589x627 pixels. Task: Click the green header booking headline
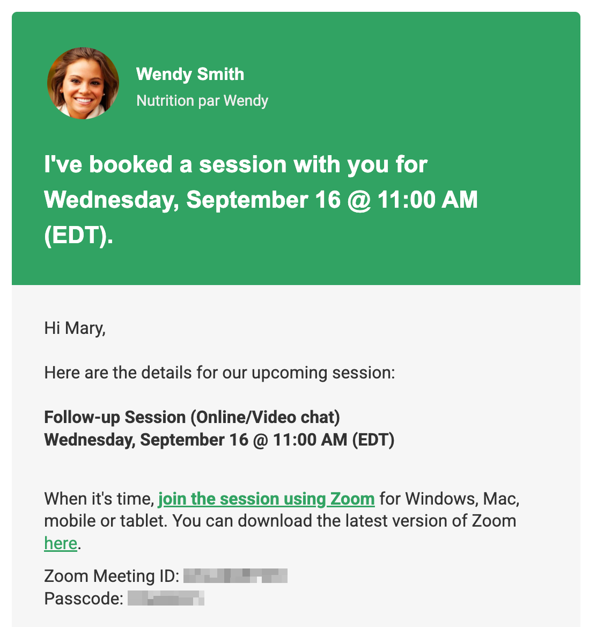point(261,199)
